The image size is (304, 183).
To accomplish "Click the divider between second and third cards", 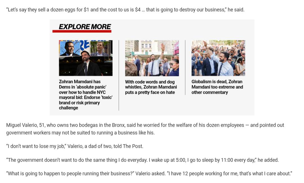I will 185,68.
